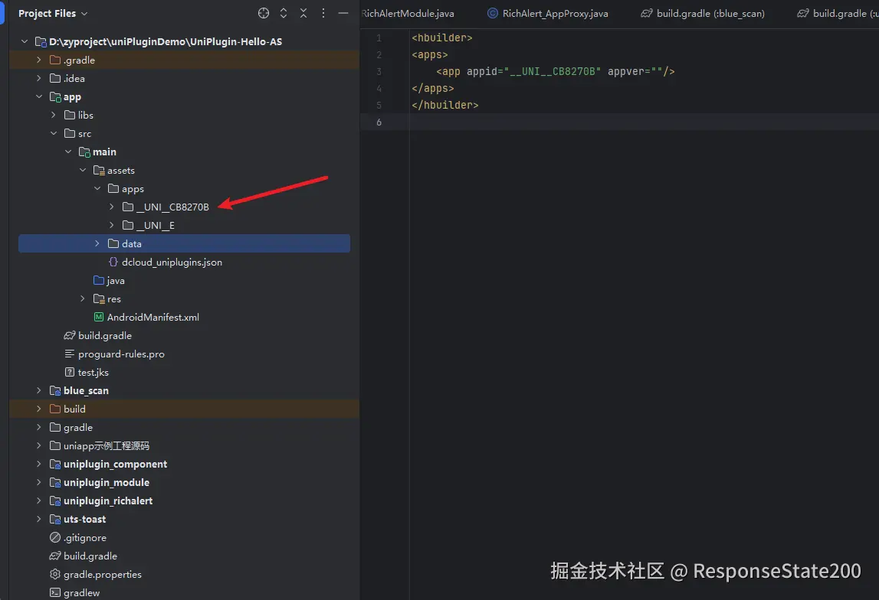Expand the res folder
The width and height of the screenshot is (879, 600).
83,299
